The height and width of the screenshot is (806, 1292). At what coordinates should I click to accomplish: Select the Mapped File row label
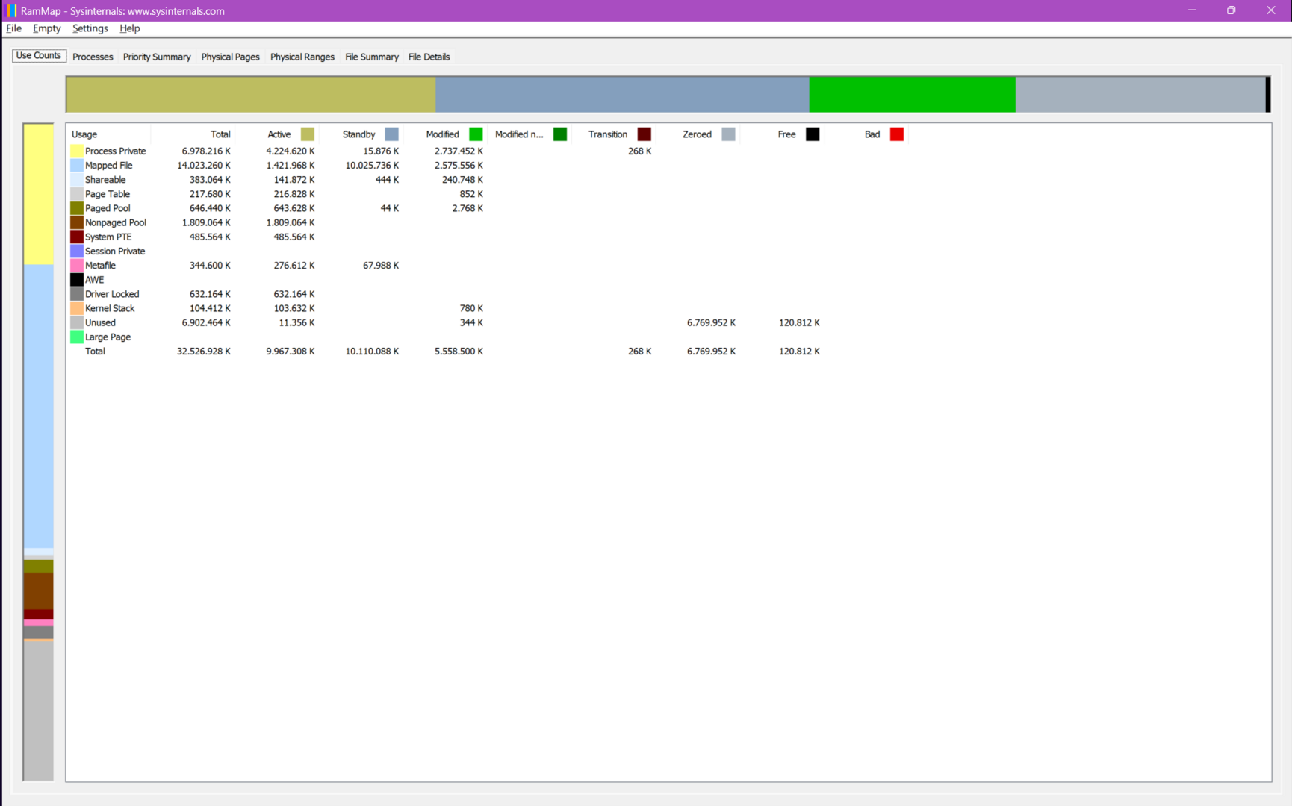(109, 166)
